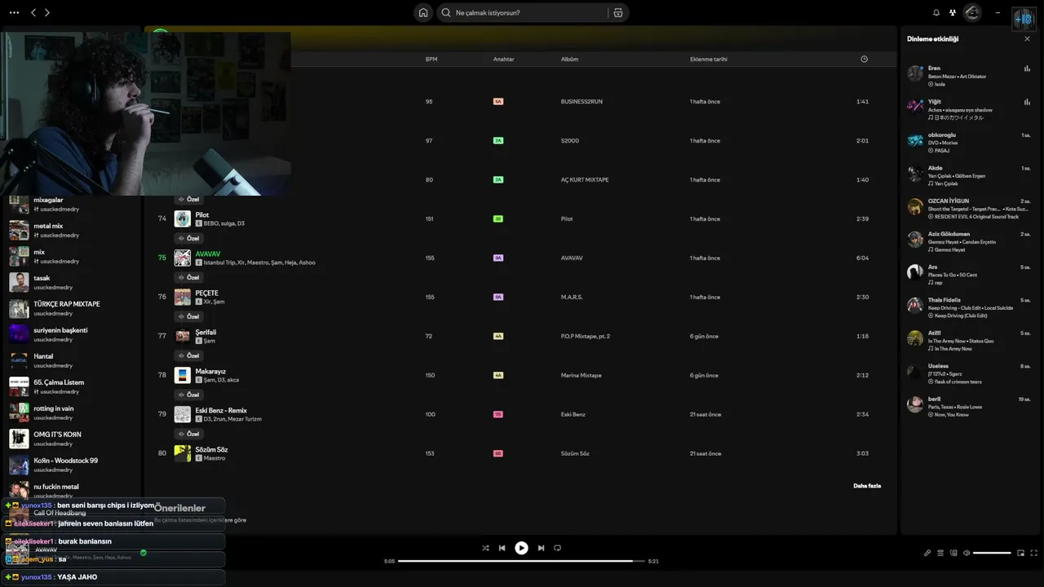Adjust the volume slider
The image size is (1044, 587).
pyautogui.click(x=992, y=553)
